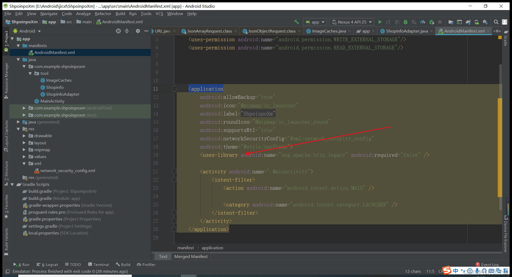
Task: Click the user account avatar icon
Action: 505,22
